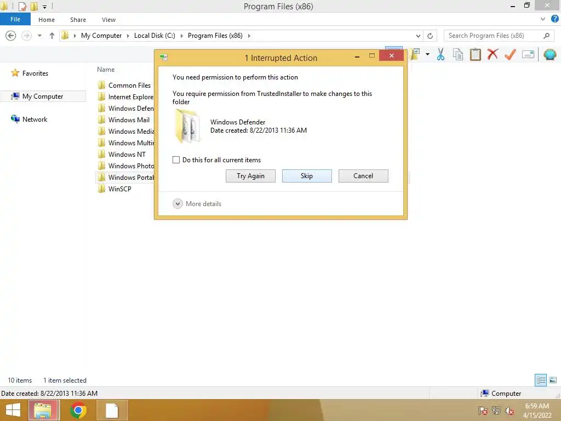Click the Properties icon in quick access toolbar
The height and width of the screenshot is (421, 561).
pos(22,7)
